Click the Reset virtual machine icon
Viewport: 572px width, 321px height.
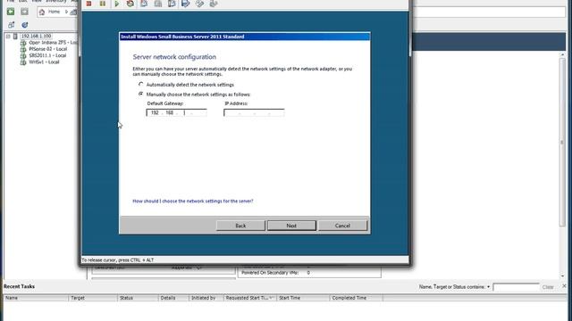[130, 4]
